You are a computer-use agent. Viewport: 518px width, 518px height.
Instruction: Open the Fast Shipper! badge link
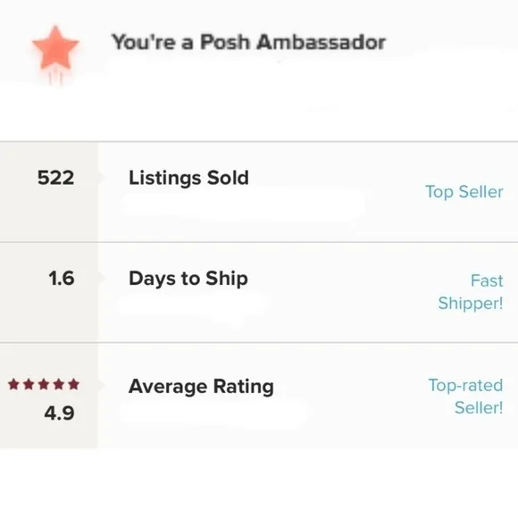point(471,292)
